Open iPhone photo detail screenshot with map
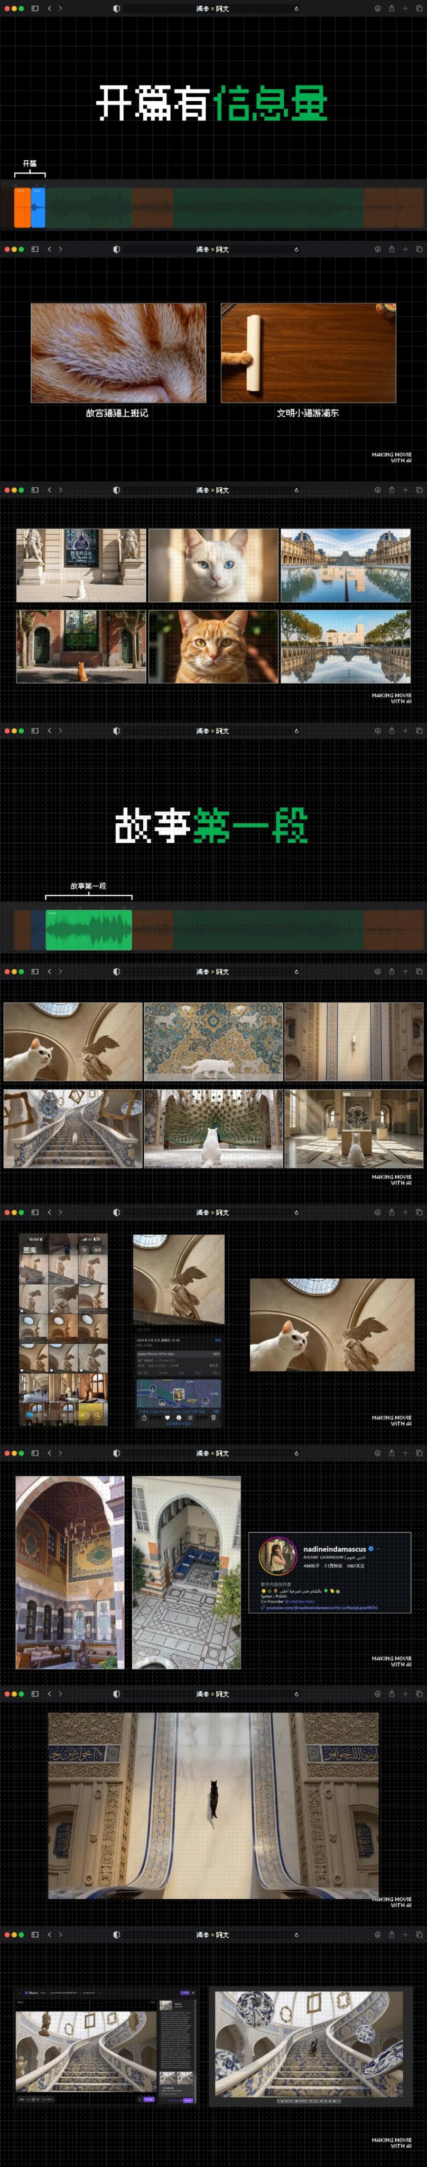This screenshot has width=427, height=2167. coord(179,1331)
